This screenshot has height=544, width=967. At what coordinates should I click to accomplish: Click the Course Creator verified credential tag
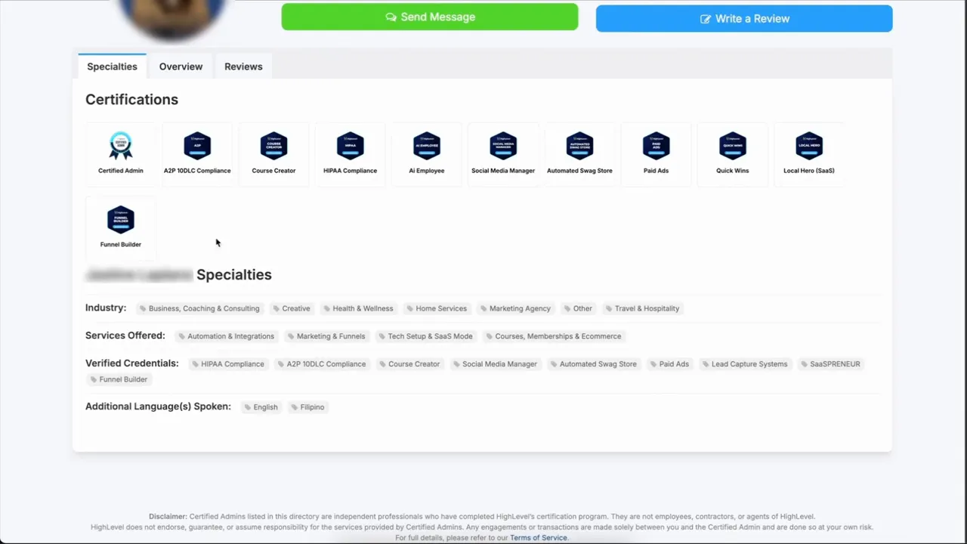409,364
